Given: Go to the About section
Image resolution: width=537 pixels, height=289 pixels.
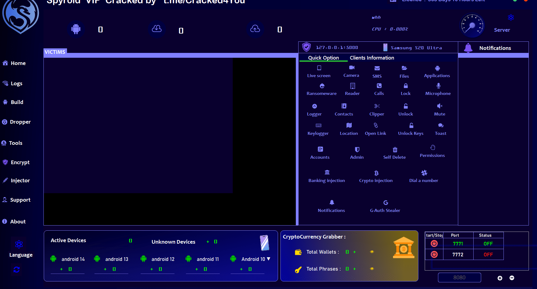Looking at the screenshot, I should tap(18, 222).
